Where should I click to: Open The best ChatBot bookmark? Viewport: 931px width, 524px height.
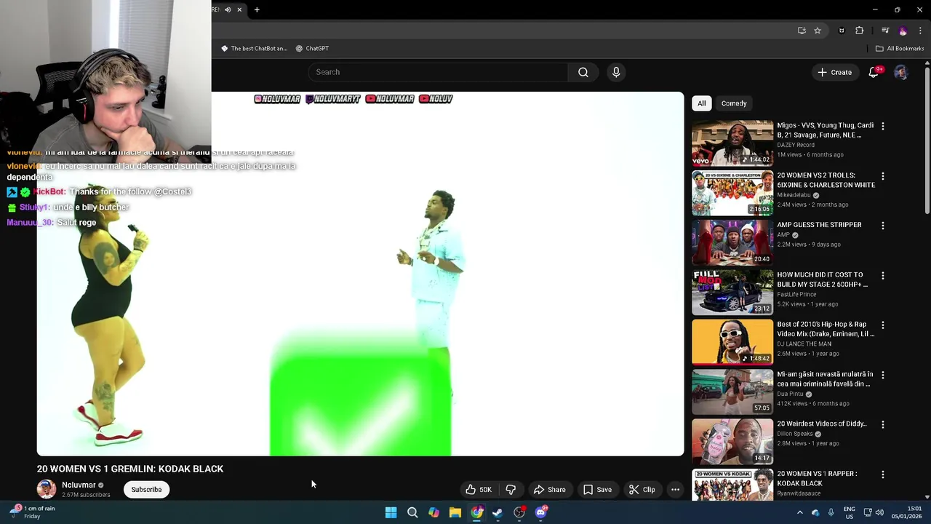tap(254, 49)
